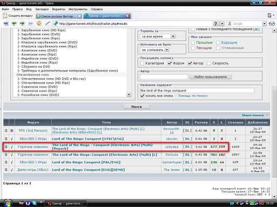The height and width of the screenshot is (207, 277).
Task: Click Название содержит search field
Action: tap(197, 91)
